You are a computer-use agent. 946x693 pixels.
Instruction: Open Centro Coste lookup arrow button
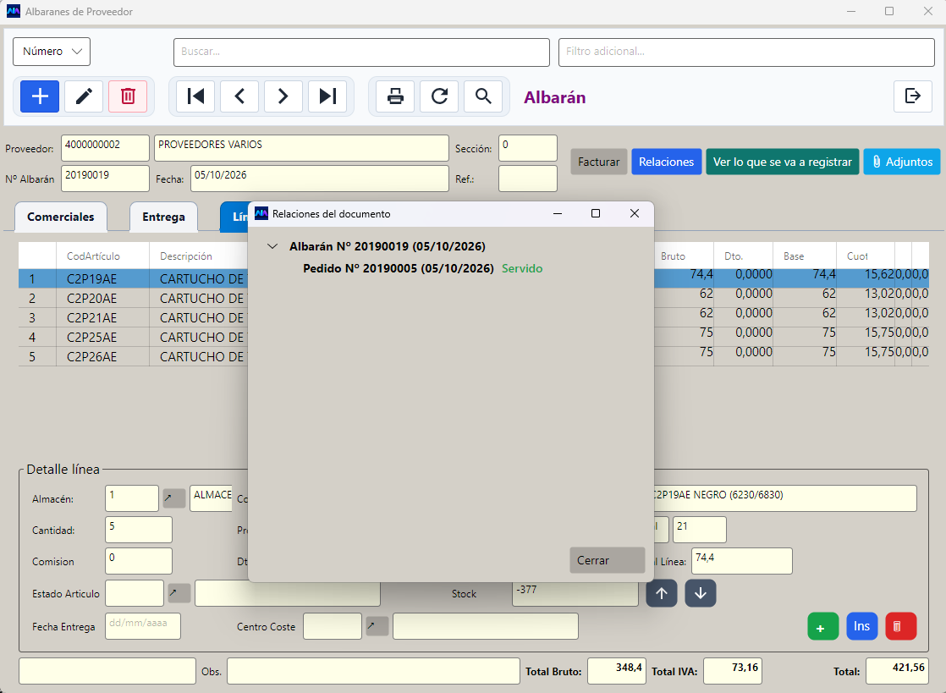pos(377,627)
